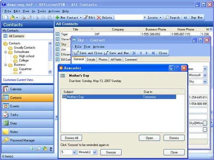Click Delete in the main toolbar
Image resolution: width=214 pixels, height=160 pixels.
click(x=104, y=17)
